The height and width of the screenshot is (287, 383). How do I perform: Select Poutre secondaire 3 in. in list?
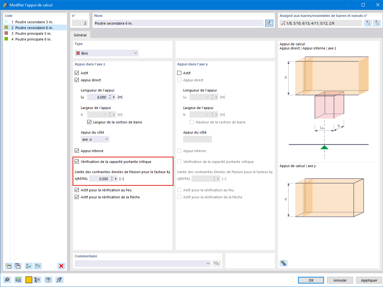(34, 22)
